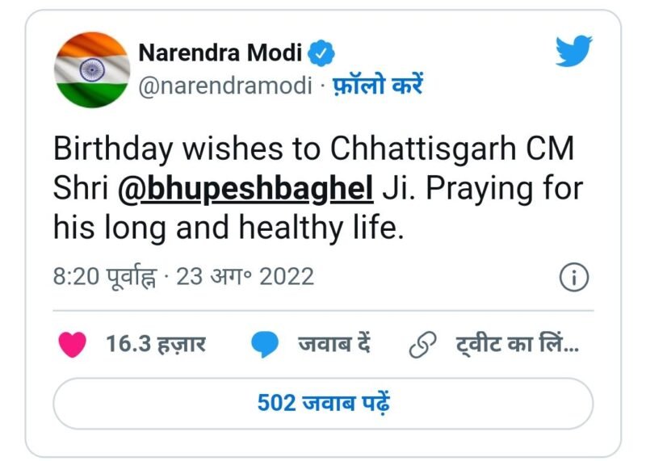This screenshot has height=461, width=646.
Task: Open the Indian flag profile picture
Action: point(91,70)
